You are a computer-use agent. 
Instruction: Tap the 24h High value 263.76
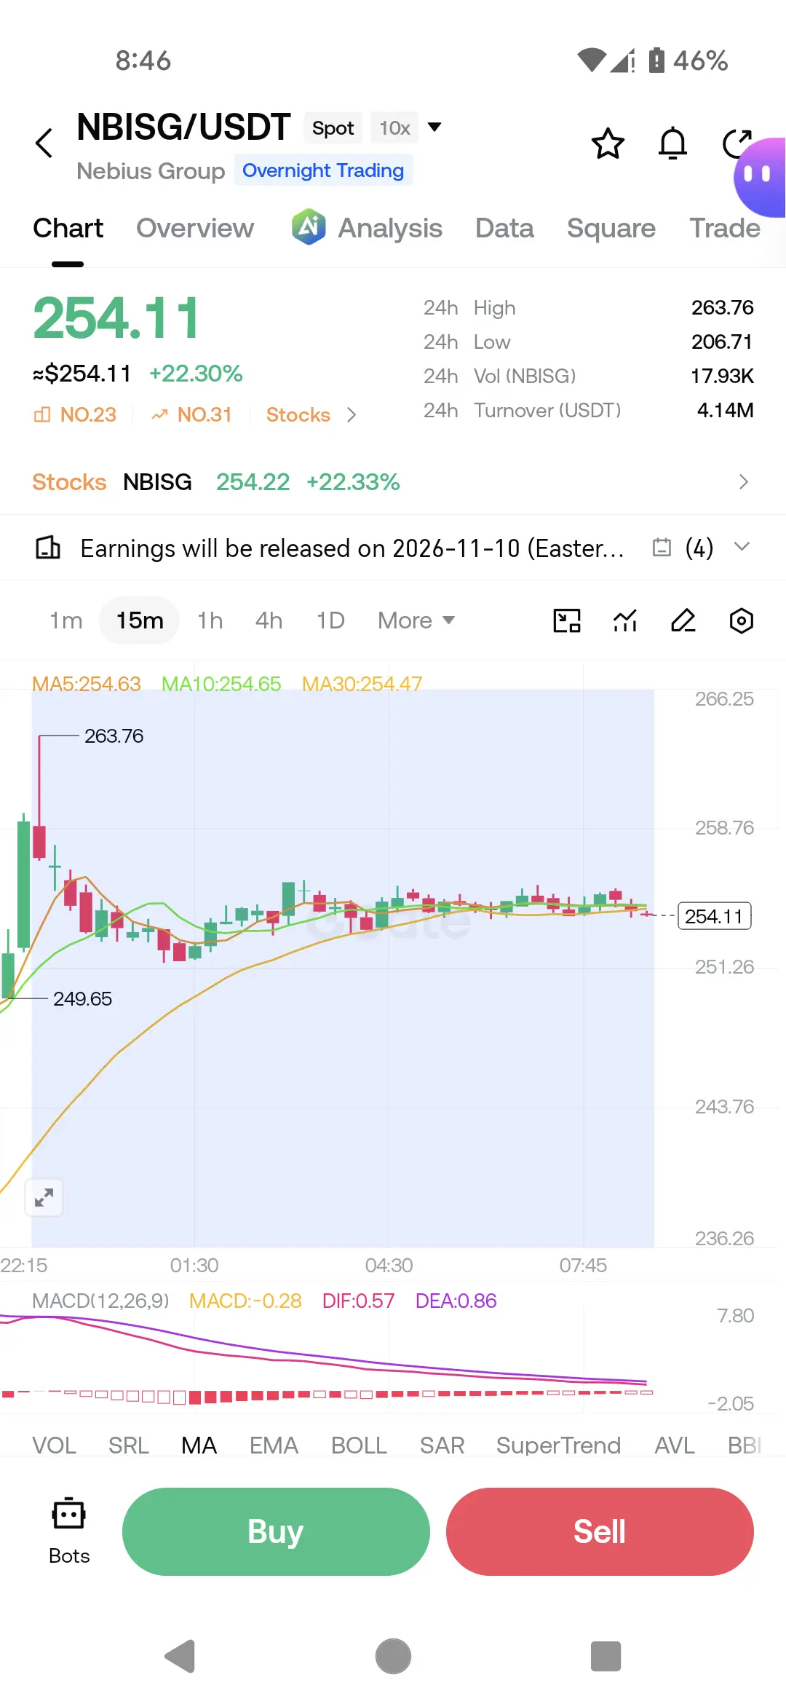[722, 307]
